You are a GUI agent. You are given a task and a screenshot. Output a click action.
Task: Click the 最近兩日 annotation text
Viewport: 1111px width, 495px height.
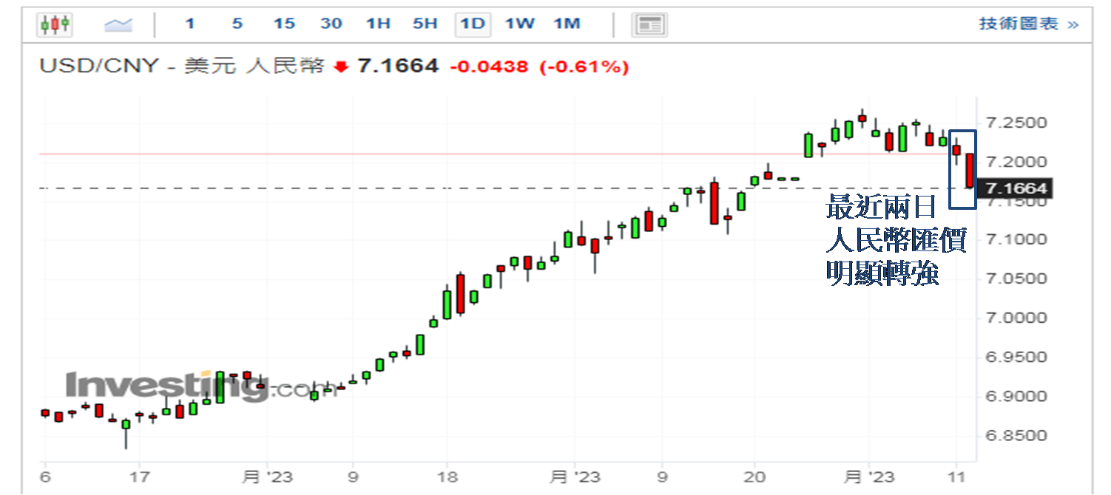coord(880,208)
